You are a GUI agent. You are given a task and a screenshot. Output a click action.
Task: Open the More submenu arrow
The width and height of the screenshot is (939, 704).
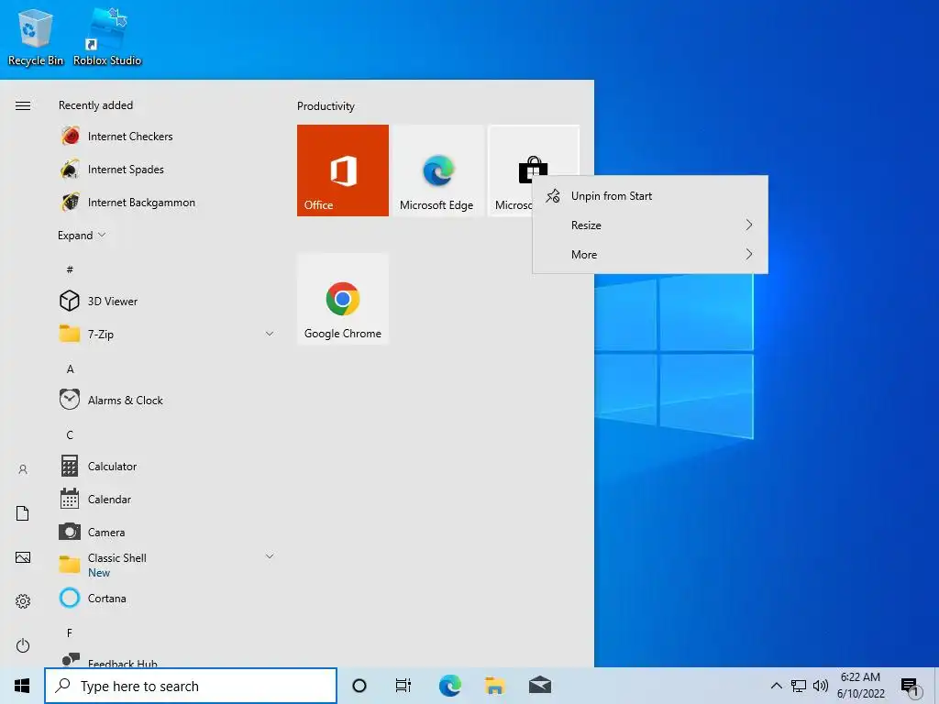(x=748, y=254)
